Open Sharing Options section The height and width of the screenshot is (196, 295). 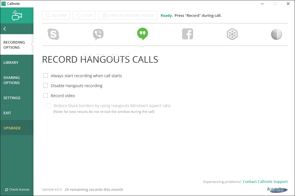(17, 80)
